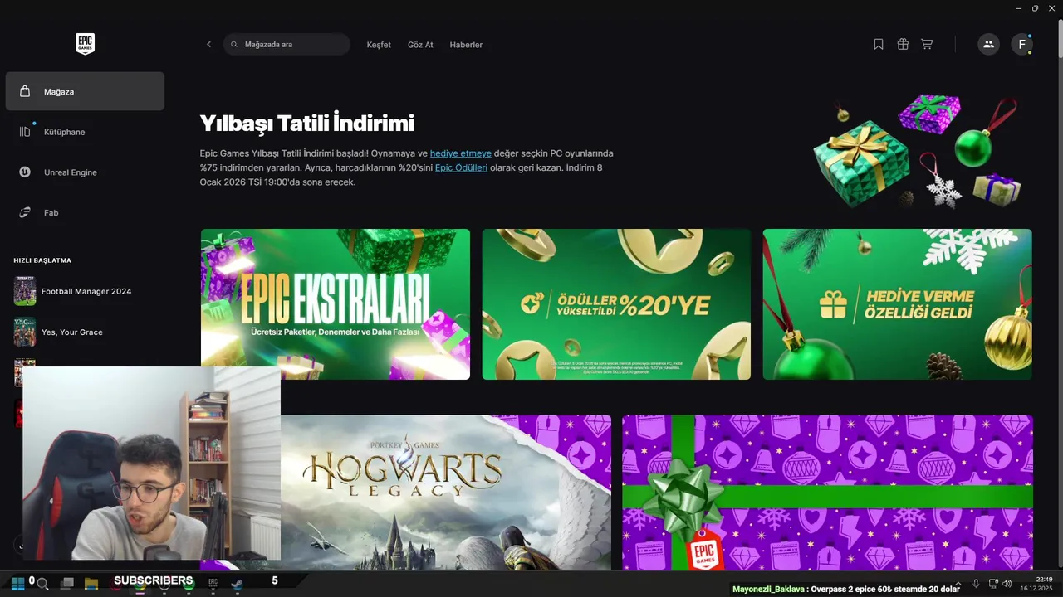Open the Göz At tab
This screenshot has height=597, width=1063.
tap(420, 45)
